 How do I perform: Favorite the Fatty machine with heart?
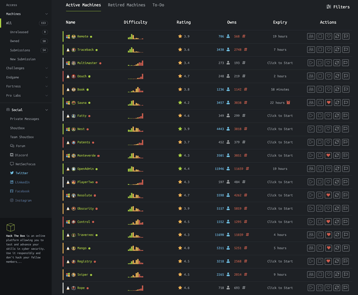coord(329,116)
